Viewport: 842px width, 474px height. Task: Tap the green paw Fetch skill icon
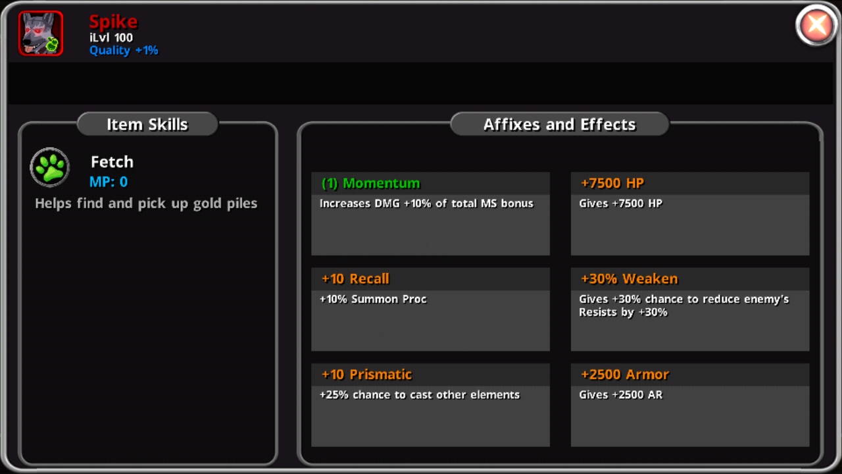click(x=50, y=167)
